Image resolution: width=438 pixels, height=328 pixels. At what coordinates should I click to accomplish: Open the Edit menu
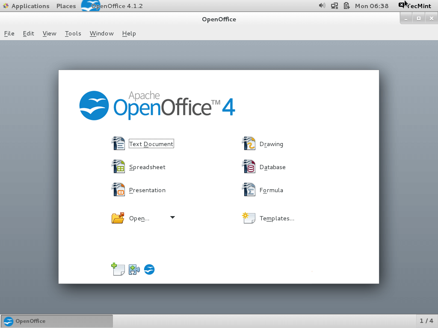pos(29,33)
